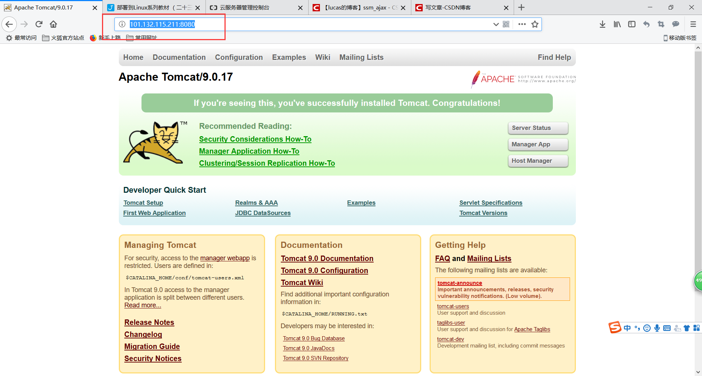The image size is (702, 376).
Task: Go to the browser Home page
Action: pos(53,24)
